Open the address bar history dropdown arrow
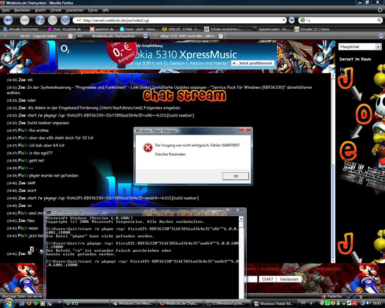Viewport: 385px width, 308px height. tap(283, 20)
